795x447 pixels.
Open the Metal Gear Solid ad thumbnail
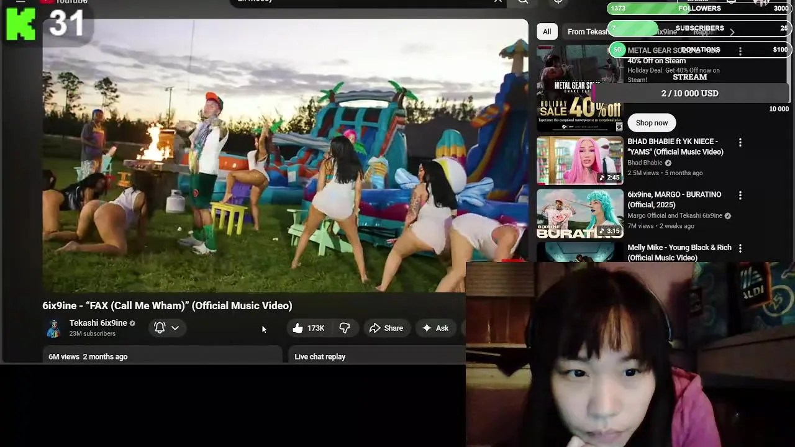click(579, 88)
